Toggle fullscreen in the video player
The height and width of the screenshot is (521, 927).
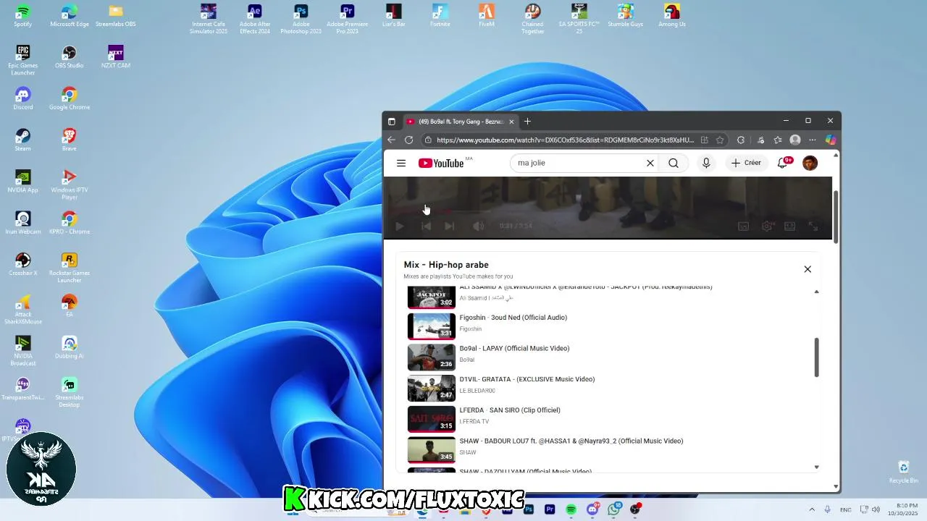pos(813,226)
